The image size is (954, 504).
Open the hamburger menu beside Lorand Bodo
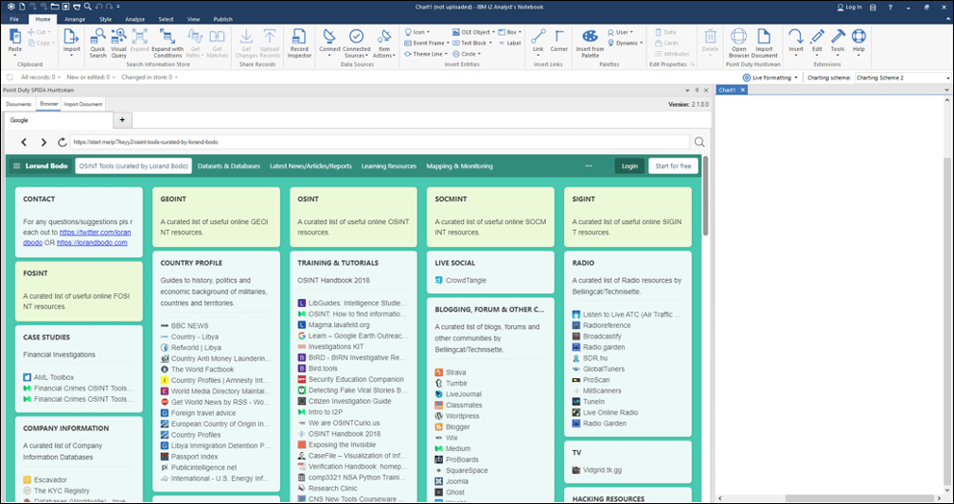tap(17, 166)
